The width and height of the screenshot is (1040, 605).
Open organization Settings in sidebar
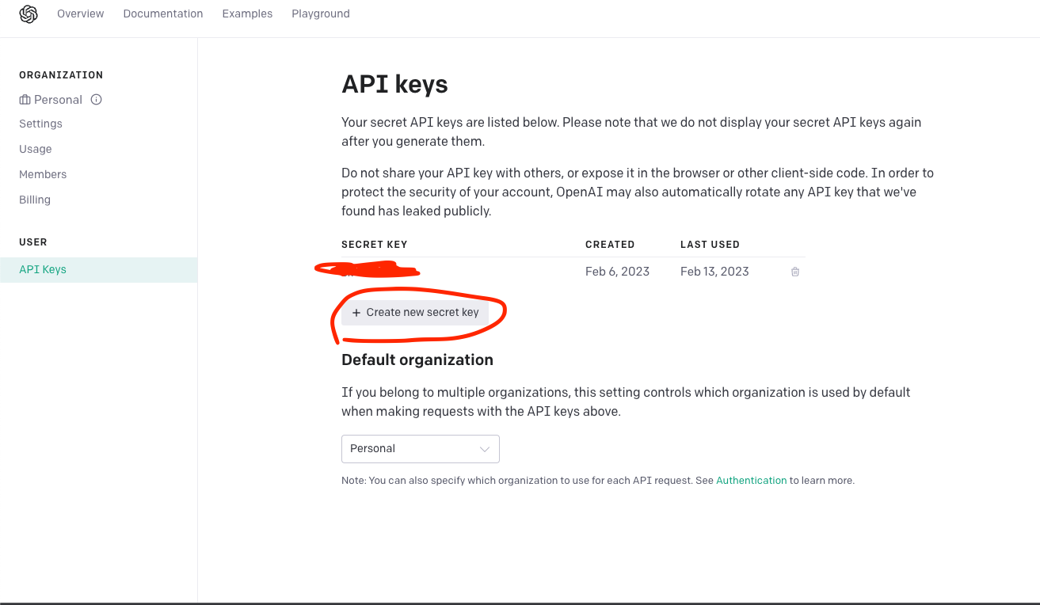point(40,124)
